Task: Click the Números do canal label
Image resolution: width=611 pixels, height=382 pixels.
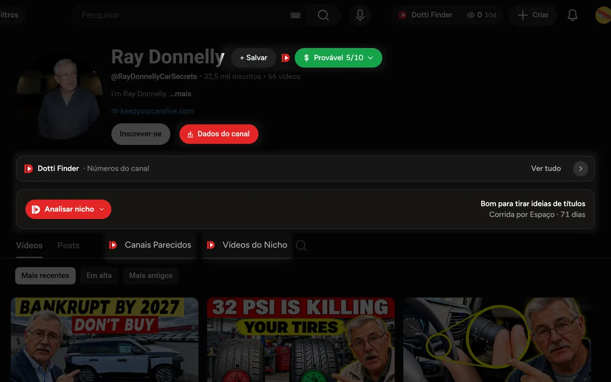Action: click(x=118, y=169)
